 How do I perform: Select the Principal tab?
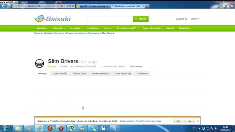click(43, 73)
